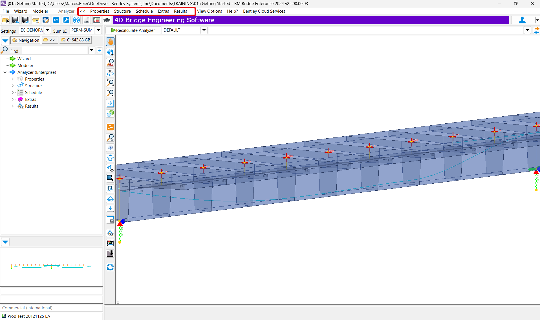This screenshot has width=540, height=320.
Task: Open the Find field dropdown arrow
Action: [92, 50]
